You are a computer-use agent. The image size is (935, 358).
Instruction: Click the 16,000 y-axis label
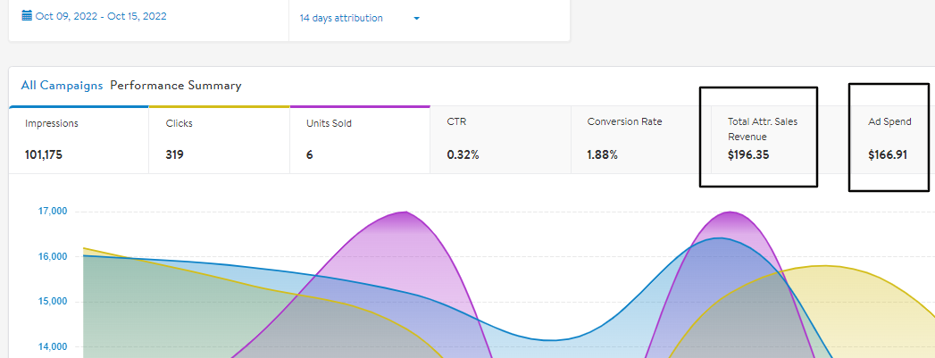(x=53, y=256)
